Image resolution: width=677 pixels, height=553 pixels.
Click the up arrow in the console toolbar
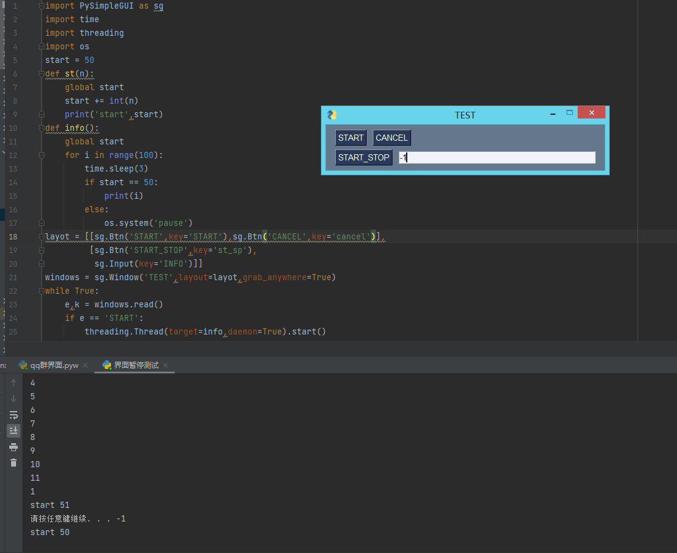13,383
